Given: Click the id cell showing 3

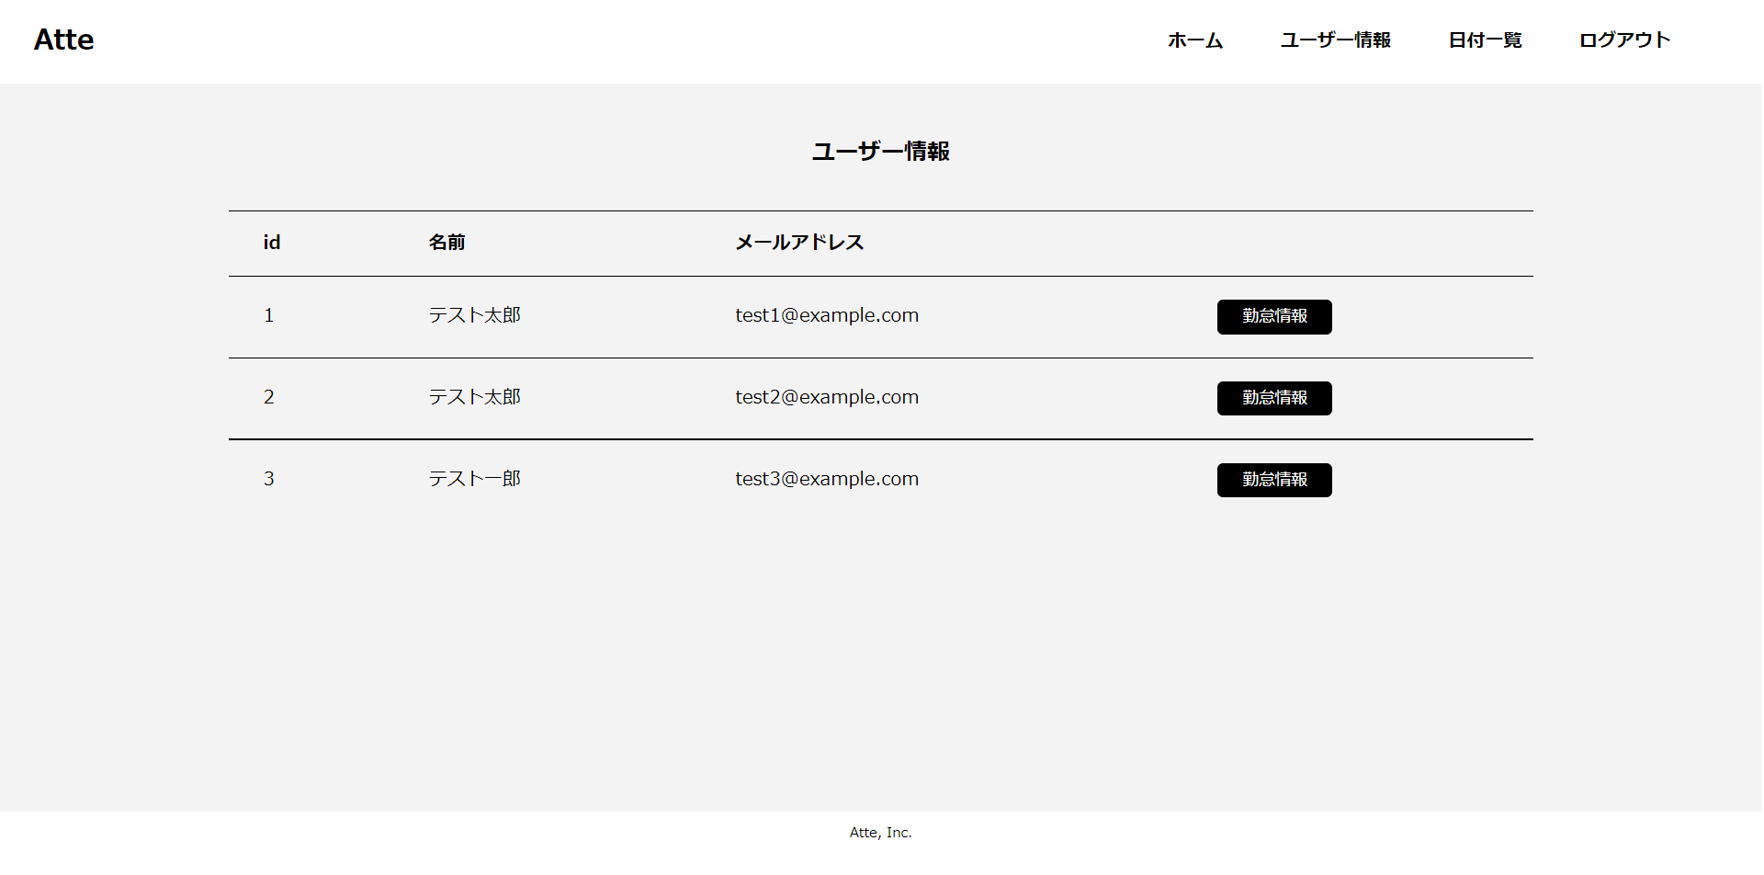Looking at the screenshot, I should click(x=269, y=478).
